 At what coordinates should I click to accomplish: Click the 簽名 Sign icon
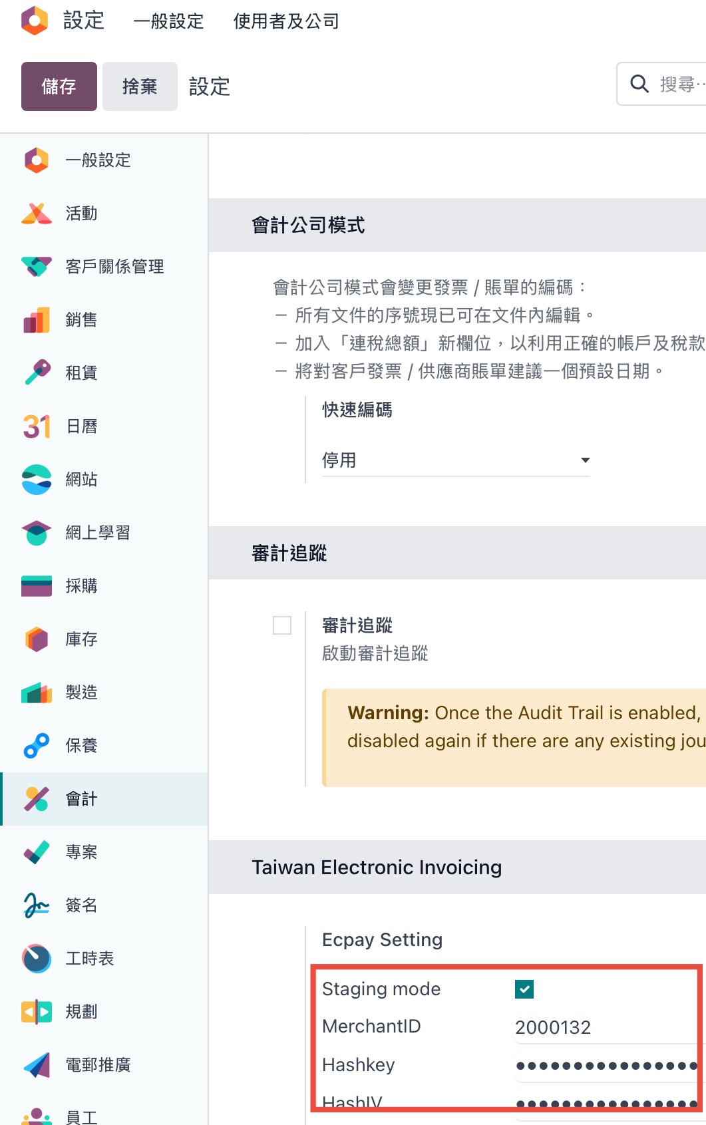pos(37,905)
